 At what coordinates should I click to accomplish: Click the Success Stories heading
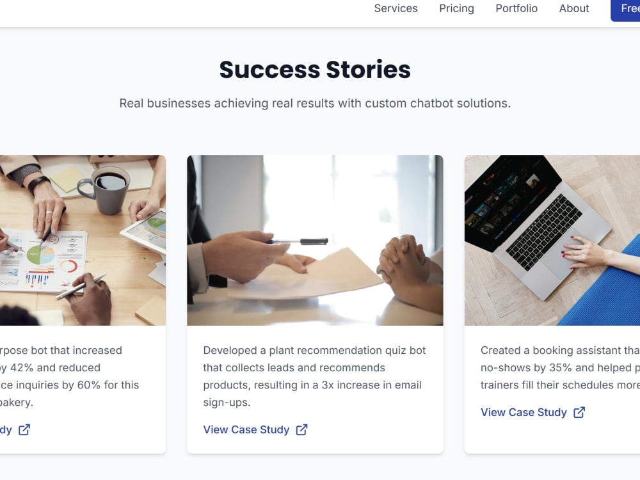point(315,69)
